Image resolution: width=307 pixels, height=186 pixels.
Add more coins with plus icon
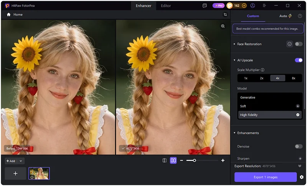point(244,6)
